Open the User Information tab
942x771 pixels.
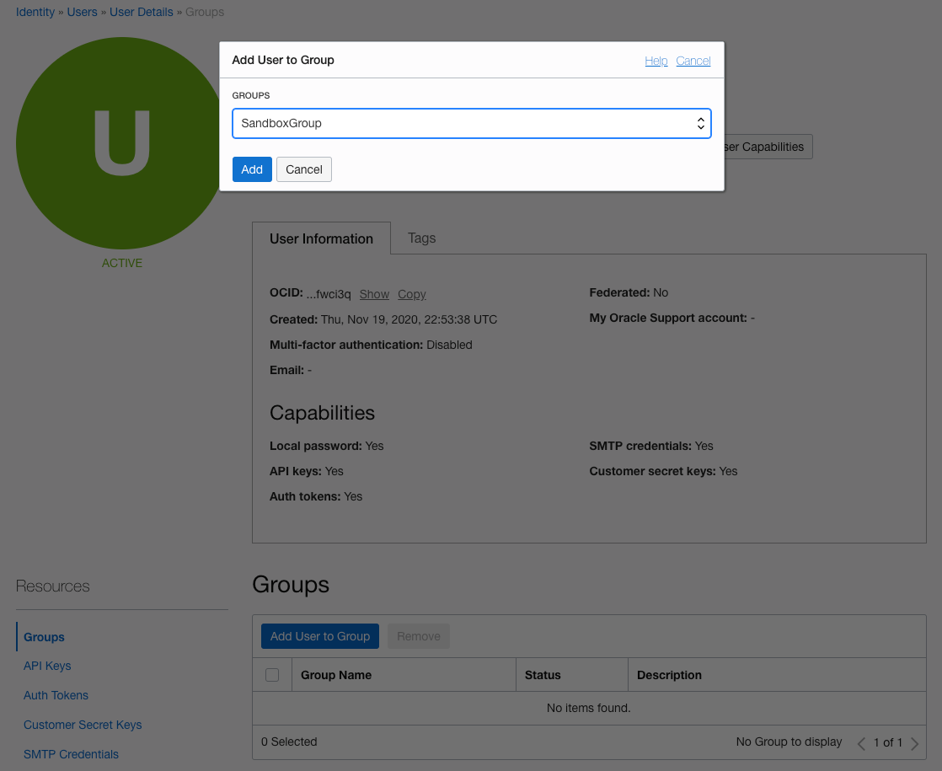[x=321, y=238]
